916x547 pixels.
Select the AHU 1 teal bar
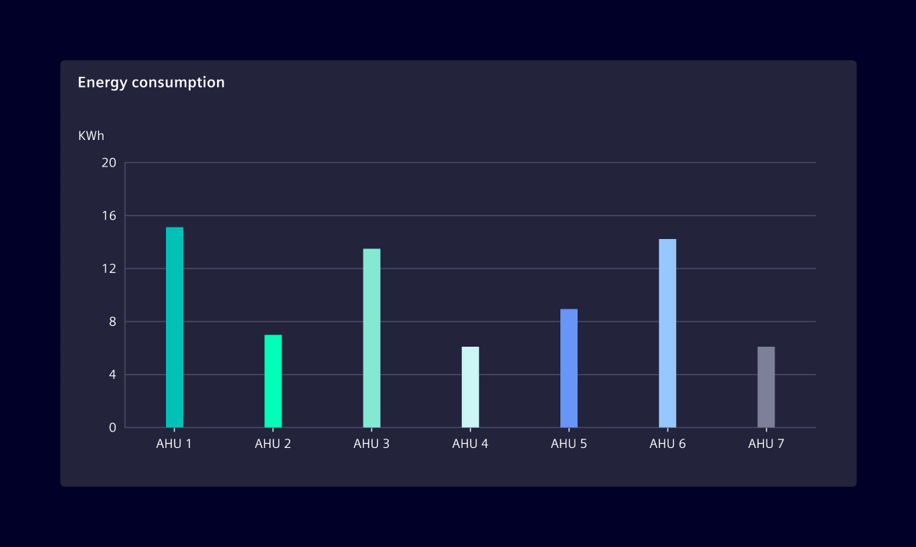click(x=174, y=327)
